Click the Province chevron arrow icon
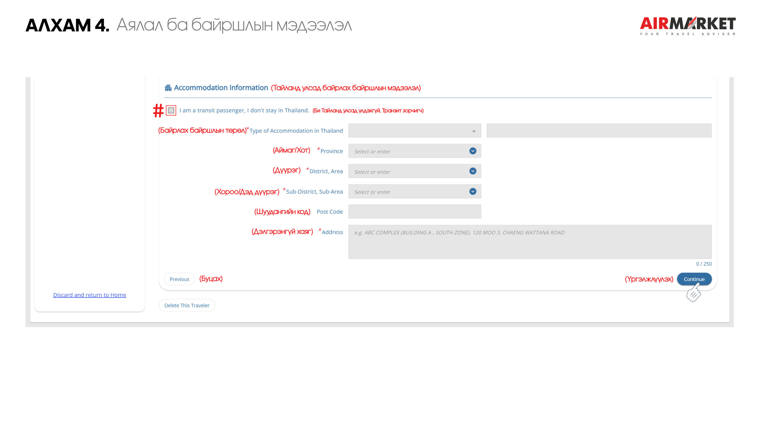The image size is (757, 426). pos(473,151)
